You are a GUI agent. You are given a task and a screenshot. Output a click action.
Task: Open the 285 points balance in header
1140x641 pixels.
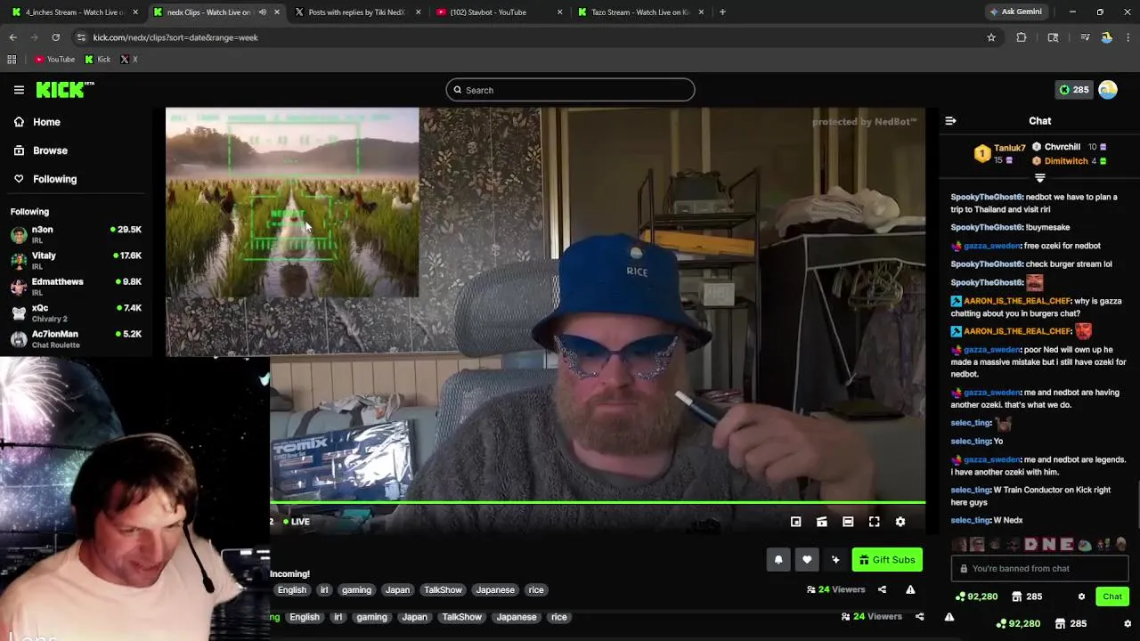(1073, 90)
